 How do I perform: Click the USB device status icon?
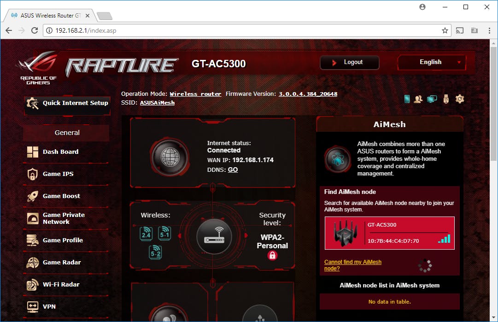(446, 99)
